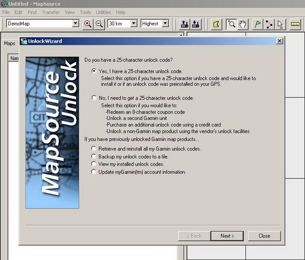Open the View menu
Screen dimensions: 305x260
point(70,12)
